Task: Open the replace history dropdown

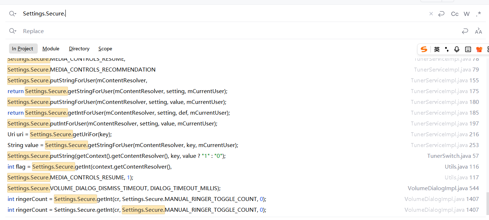Action: (x=13, y=31)
